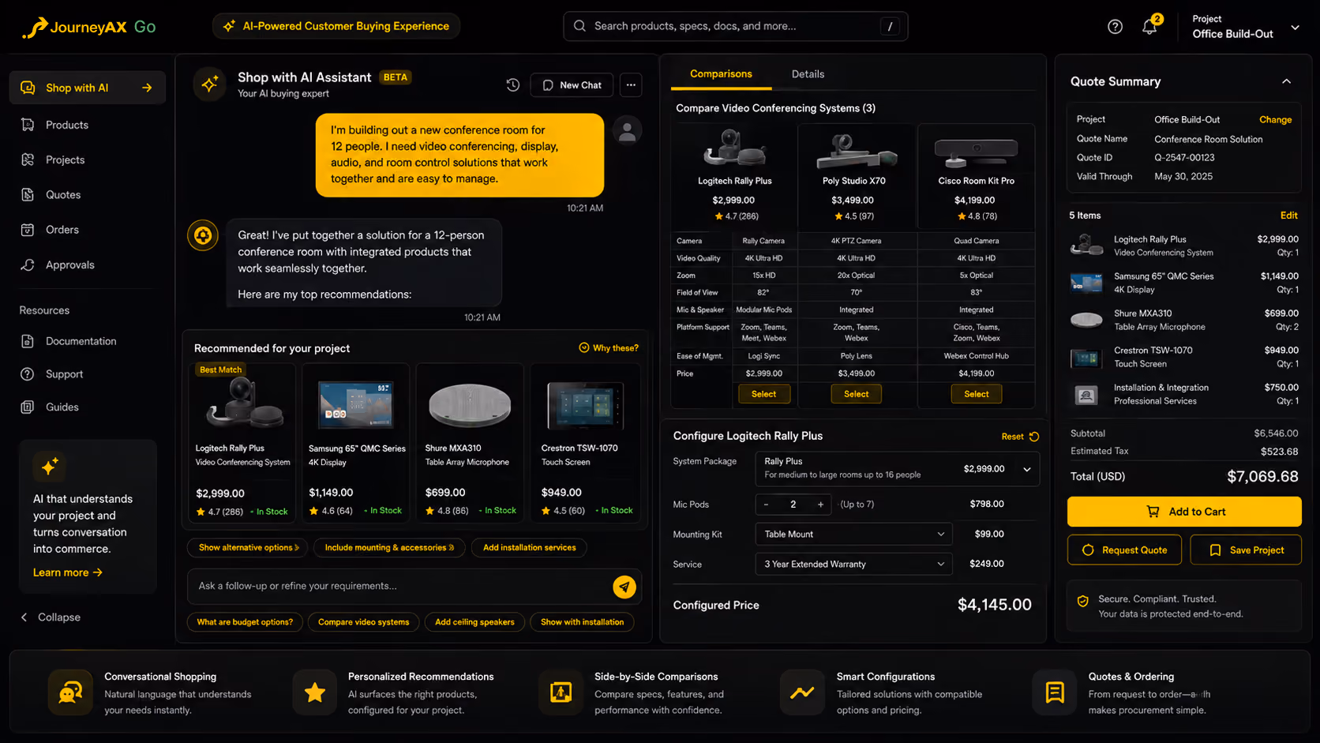Click the Personalized Recommendations star icon
The image size is (1320, 743).
pyautogui.click(x=315, y=692)
